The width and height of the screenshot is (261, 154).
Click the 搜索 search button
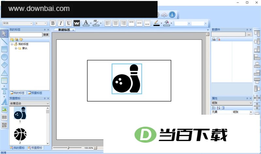click(46, 35)
